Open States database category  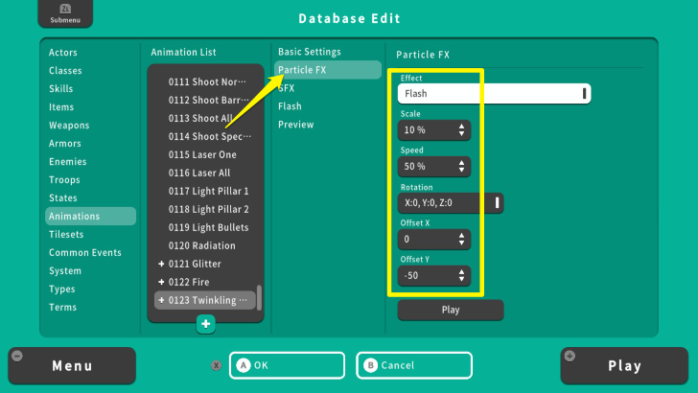90,198
